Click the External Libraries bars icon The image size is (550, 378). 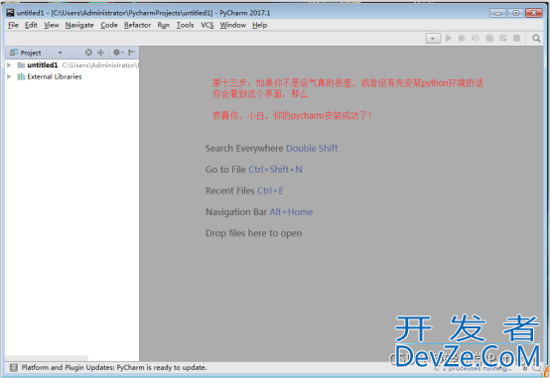point(21,76)
